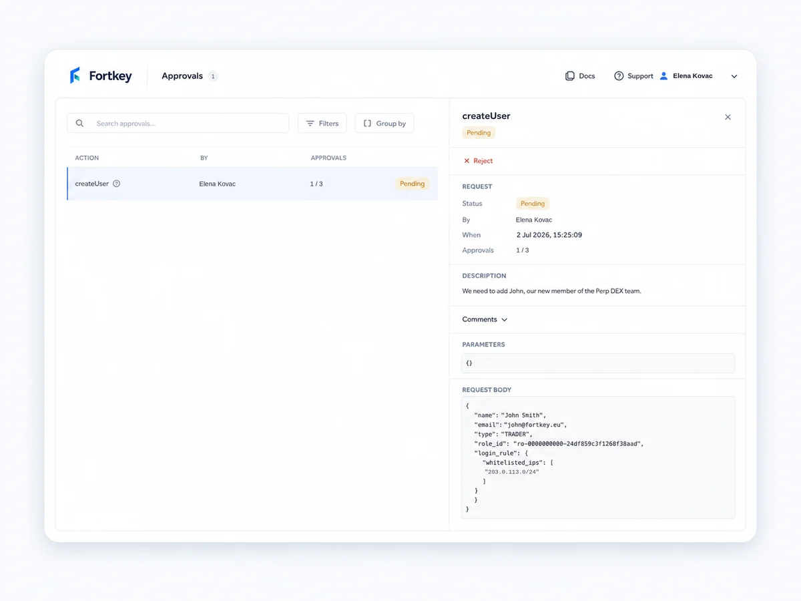Focus the Search approvals field
The image size is (801, 601).
pyautogui.click(x=178, y=124)
